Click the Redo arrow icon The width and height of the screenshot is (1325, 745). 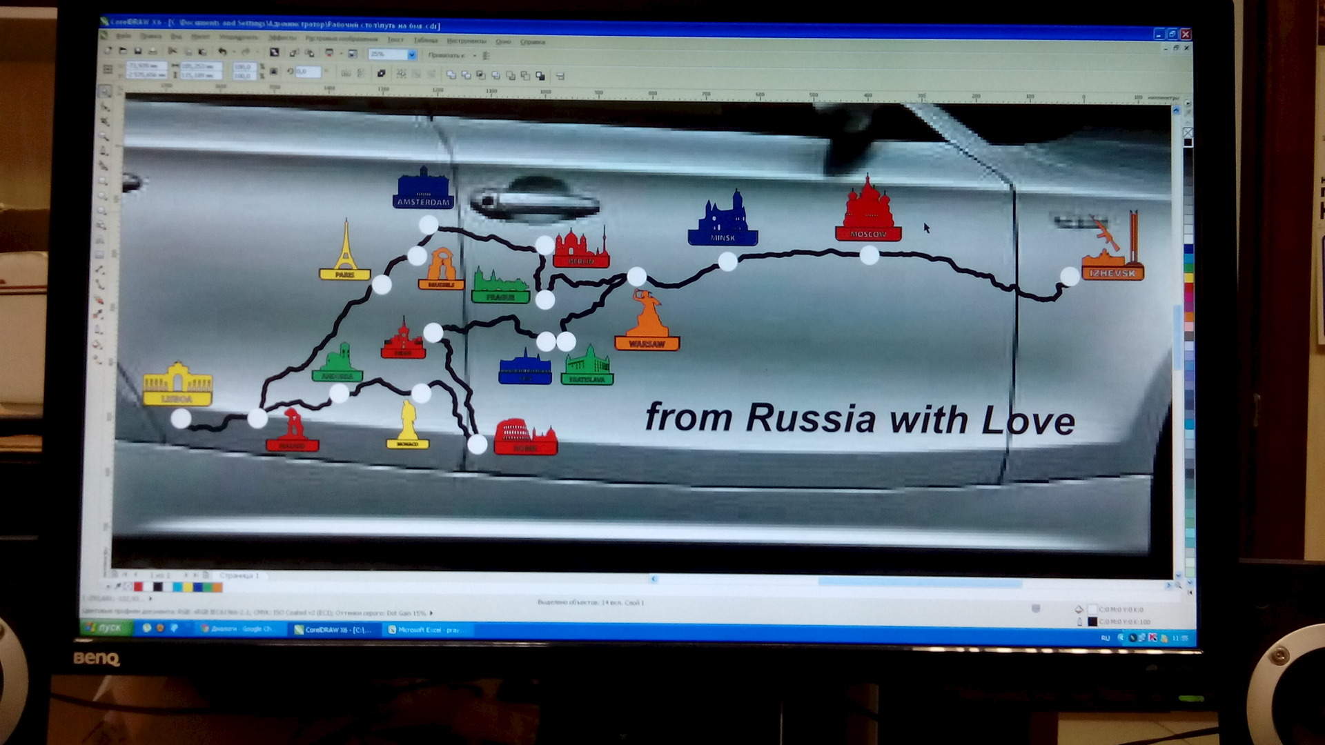coord(245,52)
